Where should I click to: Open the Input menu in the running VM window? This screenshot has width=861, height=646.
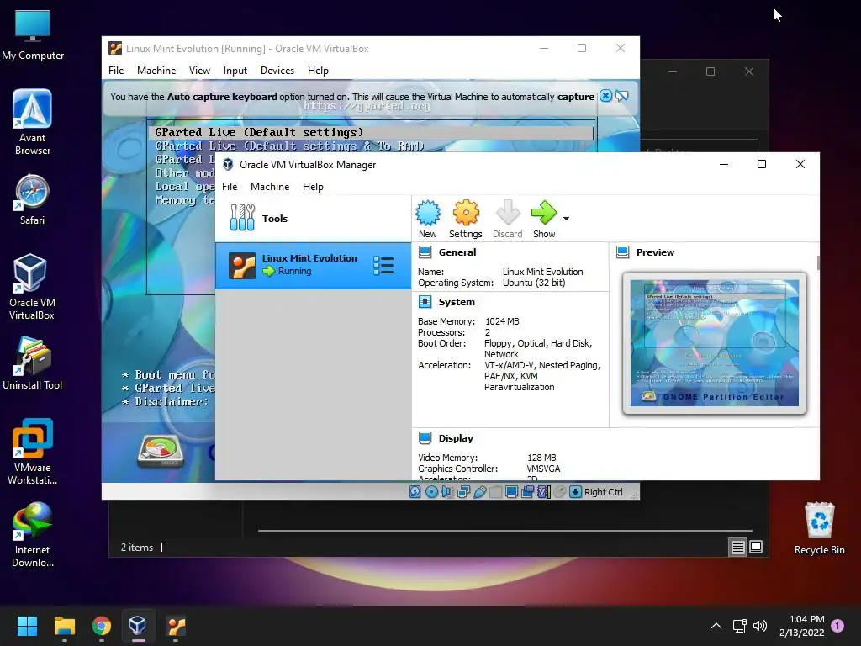[235, 71]
